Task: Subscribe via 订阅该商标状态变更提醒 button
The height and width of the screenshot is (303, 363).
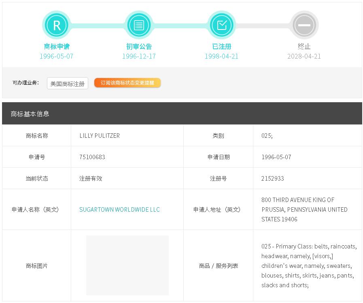Action: [127, 83]
